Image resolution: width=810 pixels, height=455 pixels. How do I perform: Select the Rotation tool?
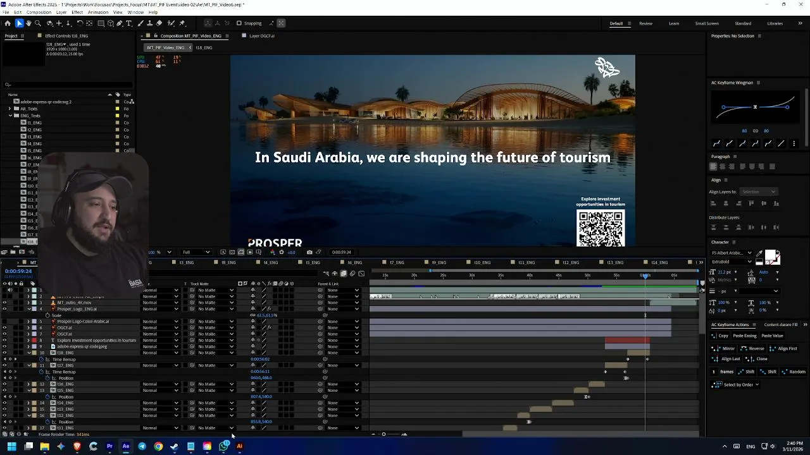pos(80,23)
